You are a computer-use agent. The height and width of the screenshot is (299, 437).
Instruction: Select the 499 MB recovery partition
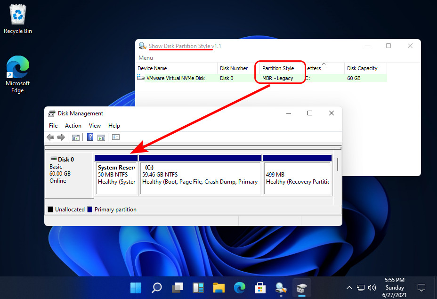click(x=297, y=177)
